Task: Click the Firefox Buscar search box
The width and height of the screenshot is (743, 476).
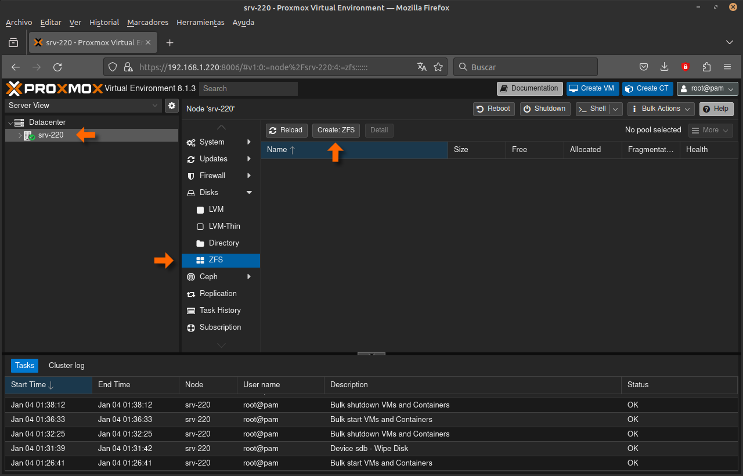Action: point(525,67)
